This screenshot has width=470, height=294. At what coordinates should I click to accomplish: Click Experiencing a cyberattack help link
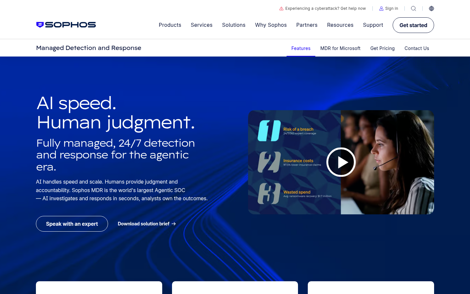[325, 8]
